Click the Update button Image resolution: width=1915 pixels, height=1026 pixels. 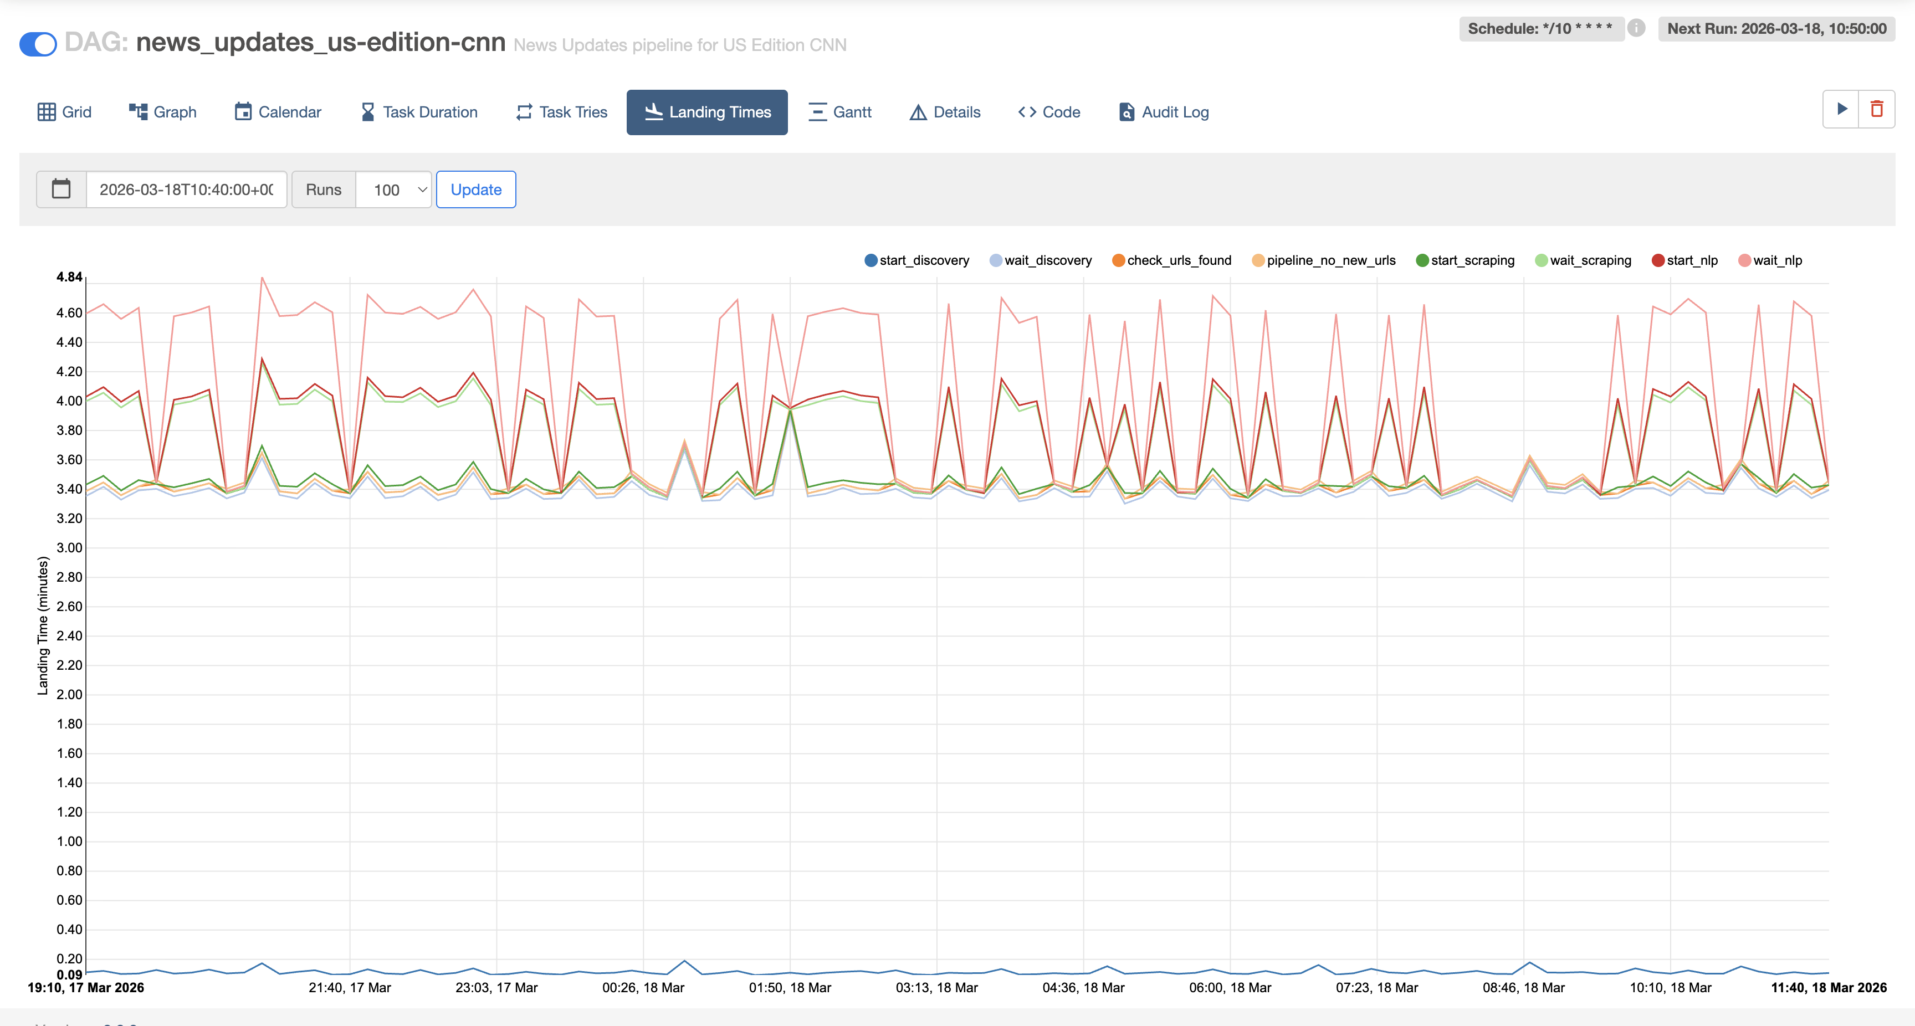(476, 189)
